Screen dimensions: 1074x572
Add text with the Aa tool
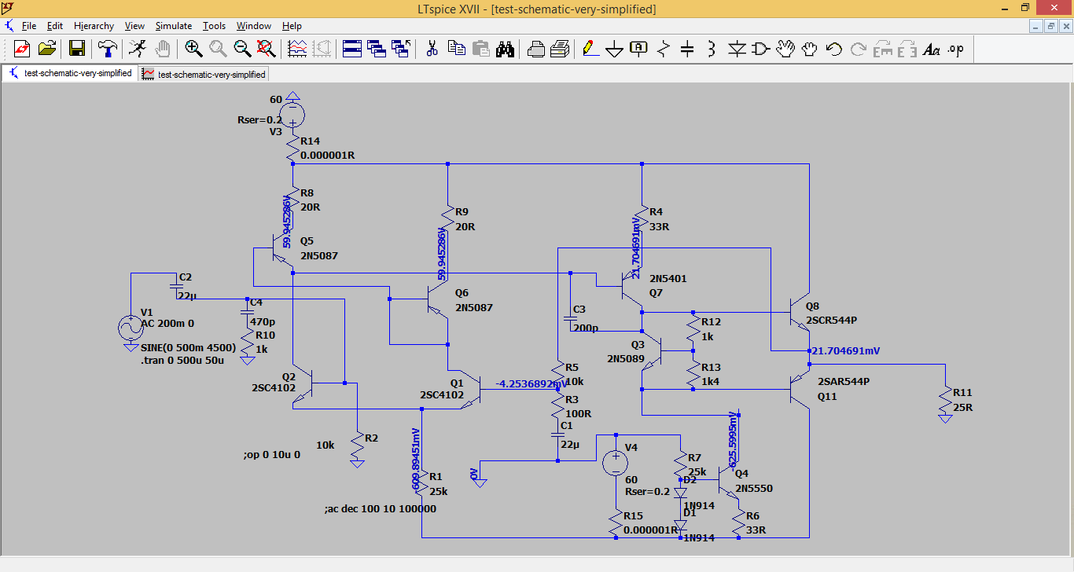(x=932, y=49)
